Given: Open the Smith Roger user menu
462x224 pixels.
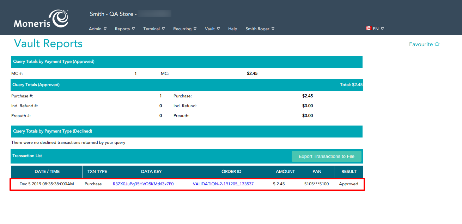Looking at the screenshot, I should [x=260, y=29].
